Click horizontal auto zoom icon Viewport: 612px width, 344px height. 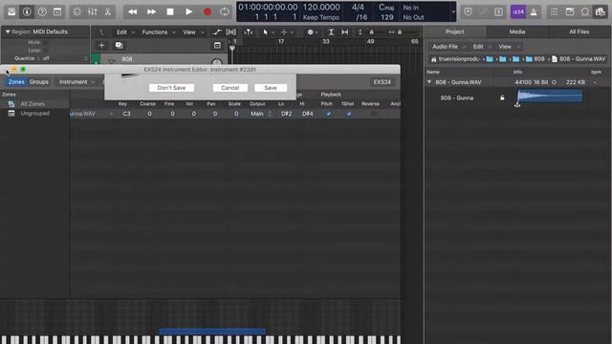point(344,32)
